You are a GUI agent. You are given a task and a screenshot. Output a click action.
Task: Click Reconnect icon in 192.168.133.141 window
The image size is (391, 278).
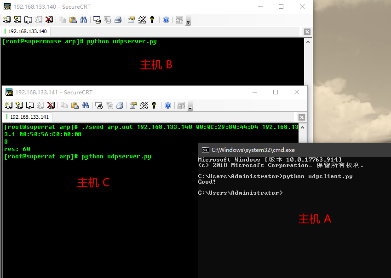coord(40,105)
